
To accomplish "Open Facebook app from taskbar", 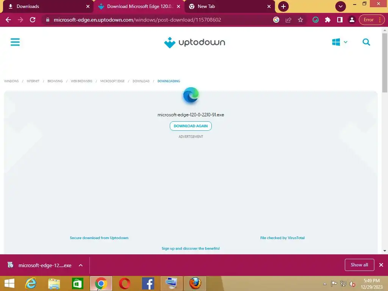I will (x=148, y=283).
